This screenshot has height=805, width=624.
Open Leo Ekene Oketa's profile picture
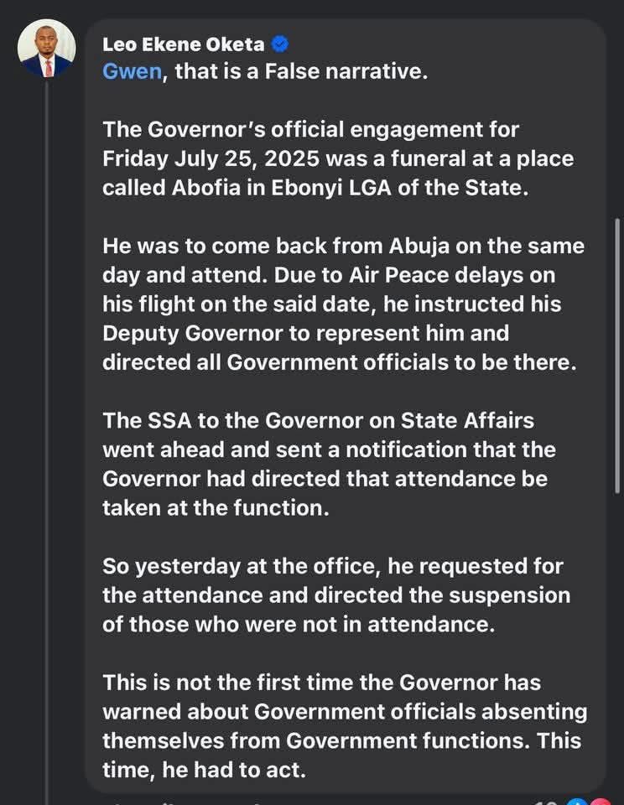pos(45,49)
